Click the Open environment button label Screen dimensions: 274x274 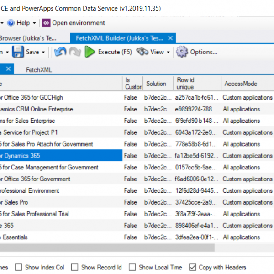[79, 23]
